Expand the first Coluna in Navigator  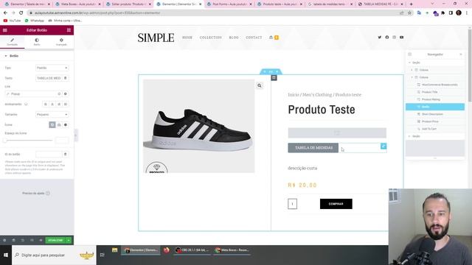click(412, 70)
